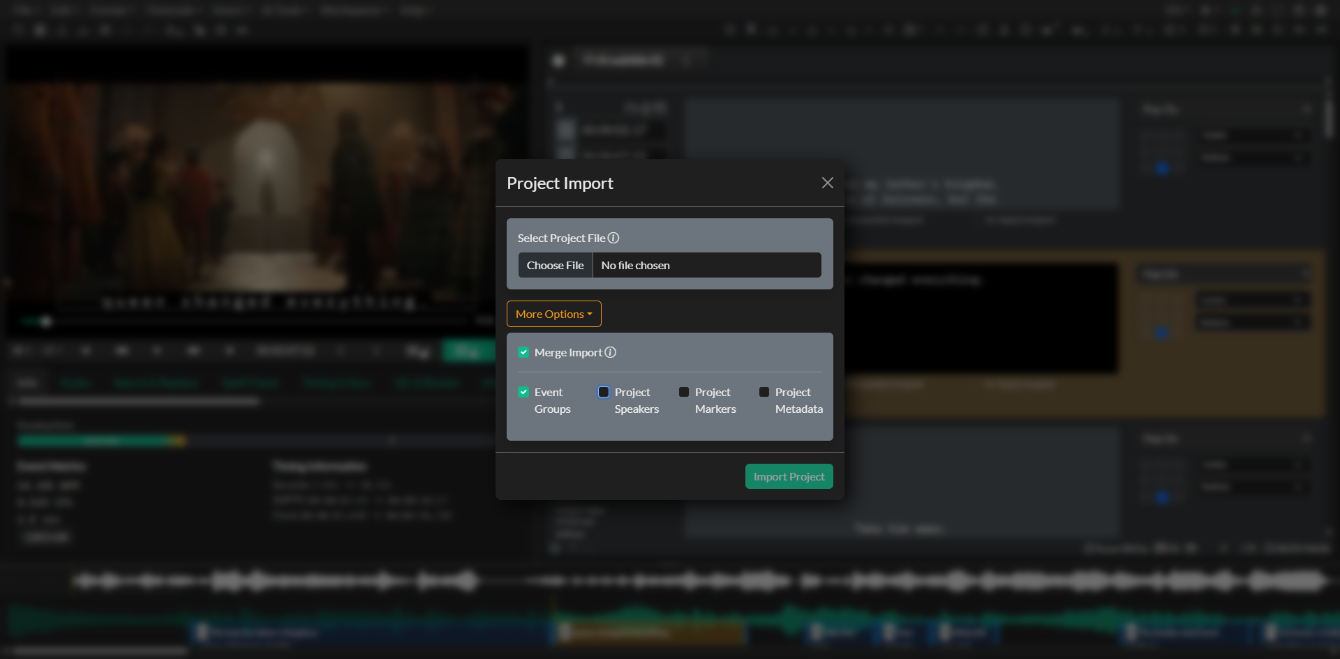Enable the Project Metadata checkbox
The height and width of the screenshot is (659, 1340).
764,392
